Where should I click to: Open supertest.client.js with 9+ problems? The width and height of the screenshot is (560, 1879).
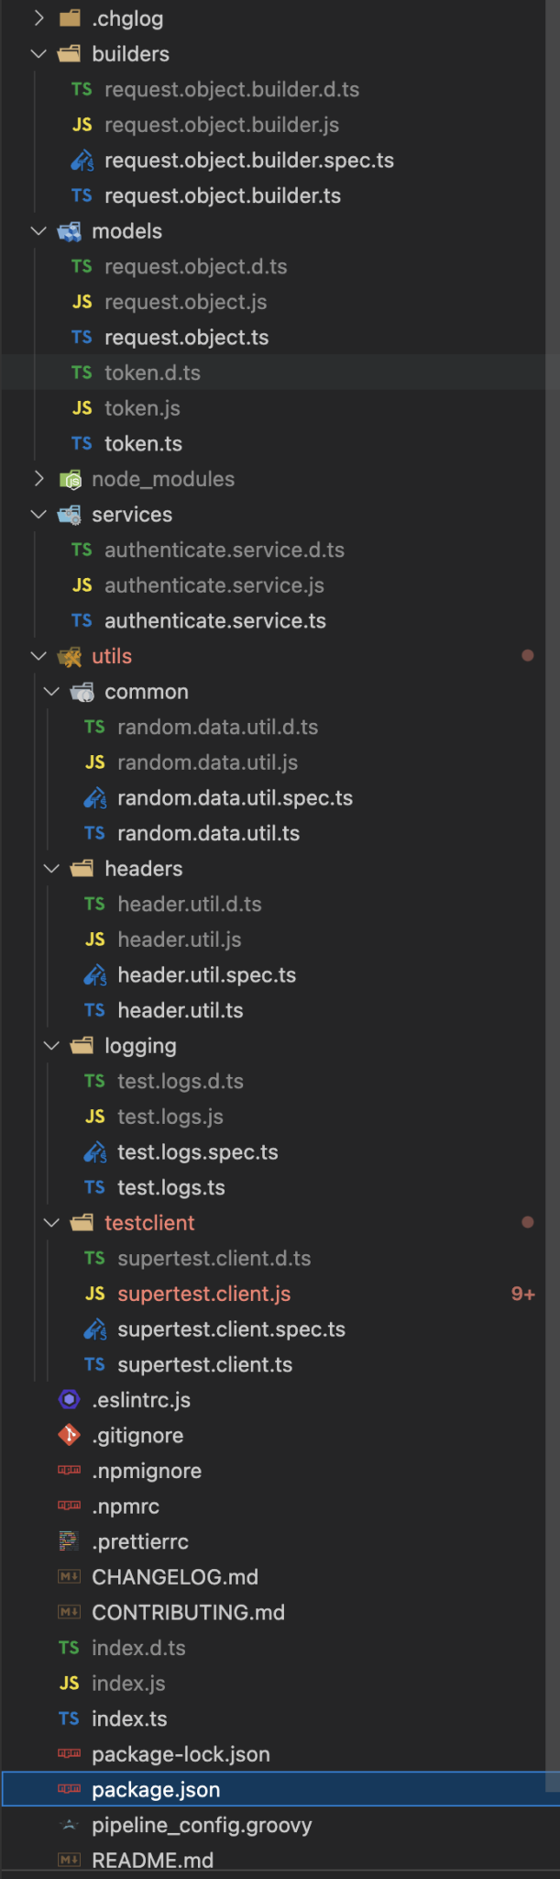pyautogui.click(x=203, y=1294)
